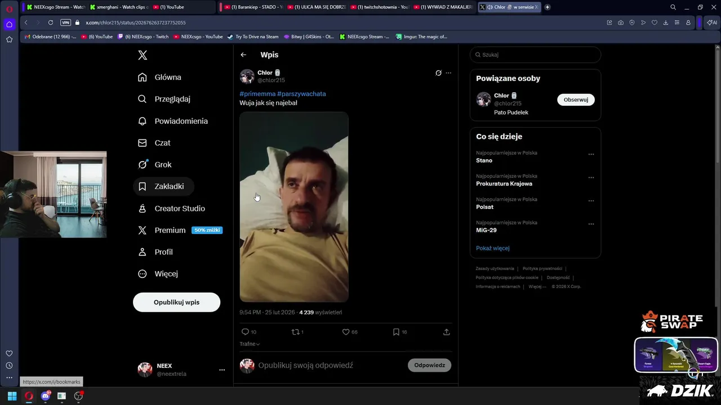721x405 pixels.
Task: Click tab search magnifier icon
Action: pyautogui.click(x=673, y=7)
